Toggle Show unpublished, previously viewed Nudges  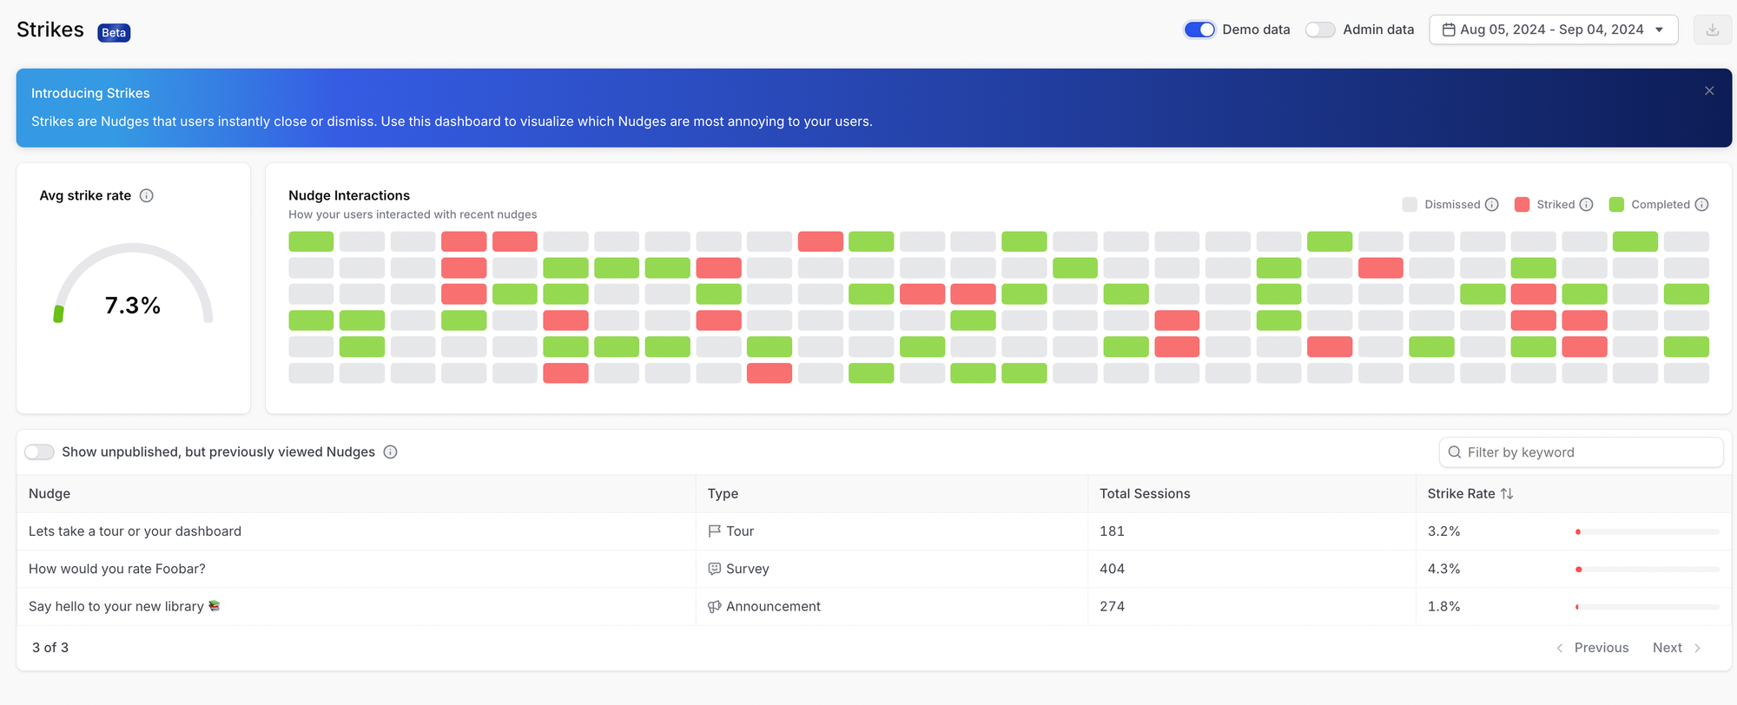point(39,451)
